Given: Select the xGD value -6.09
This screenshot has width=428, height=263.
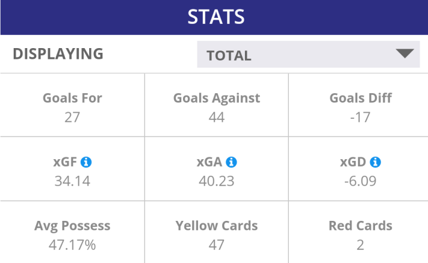Looking at the screenshot, I should (360, 181).
